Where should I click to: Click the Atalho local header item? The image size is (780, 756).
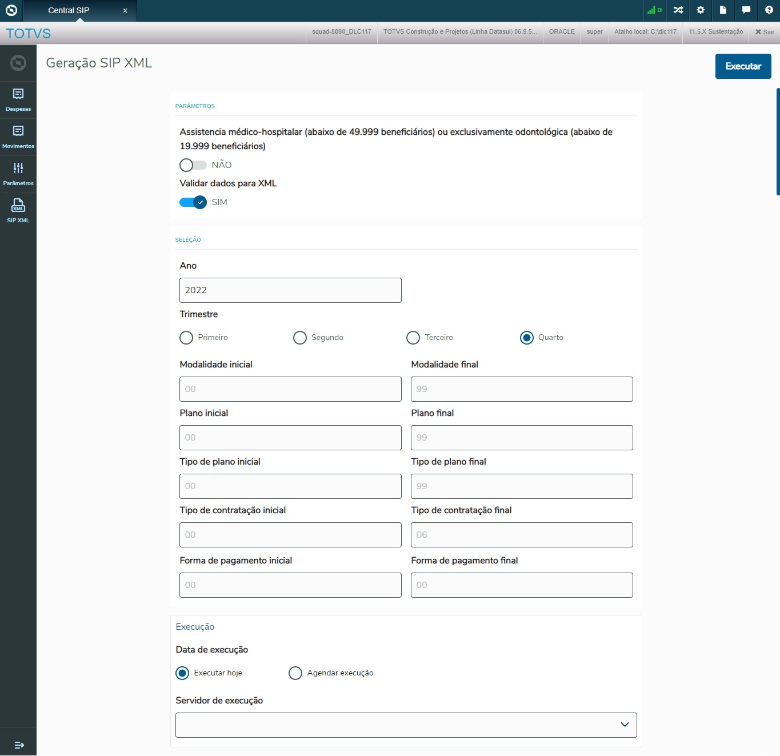(645, 32)
